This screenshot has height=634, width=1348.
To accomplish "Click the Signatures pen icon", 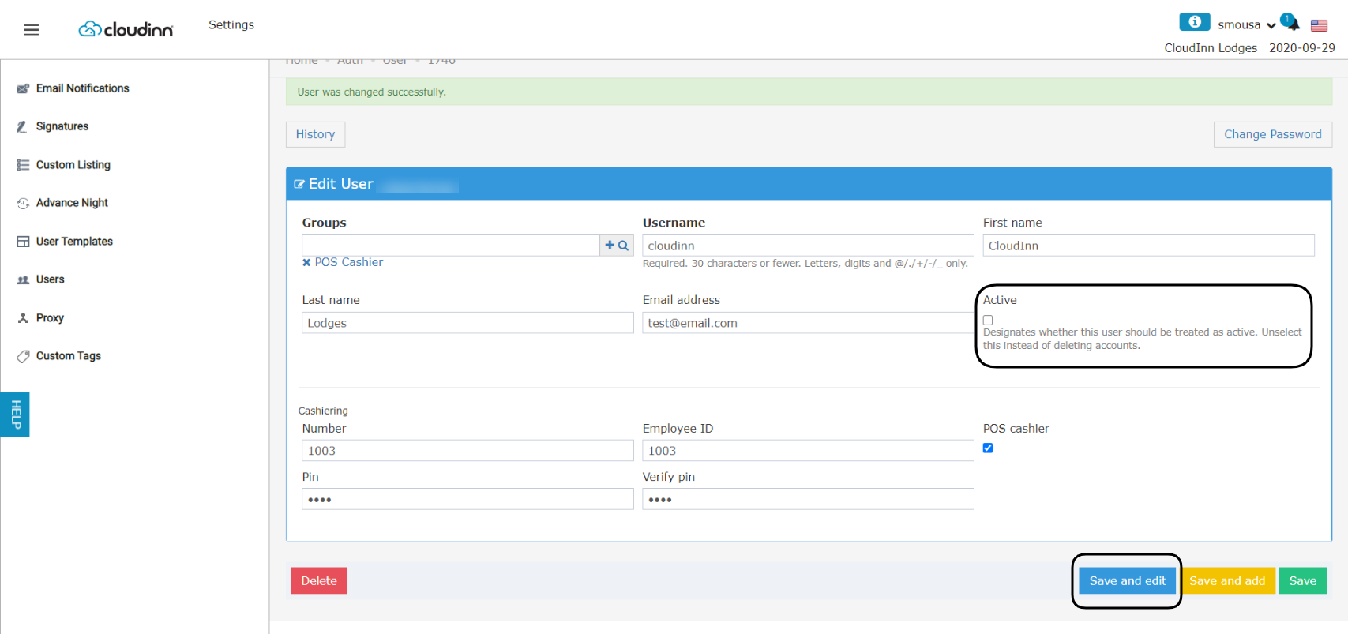I will pyautogui.click(x=22, y=126).
